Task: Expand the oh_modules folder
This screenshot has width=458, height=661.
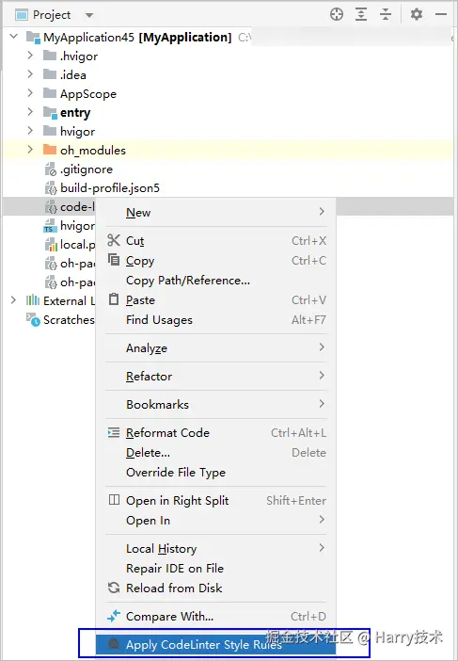Action: click(x=30, y=149)
